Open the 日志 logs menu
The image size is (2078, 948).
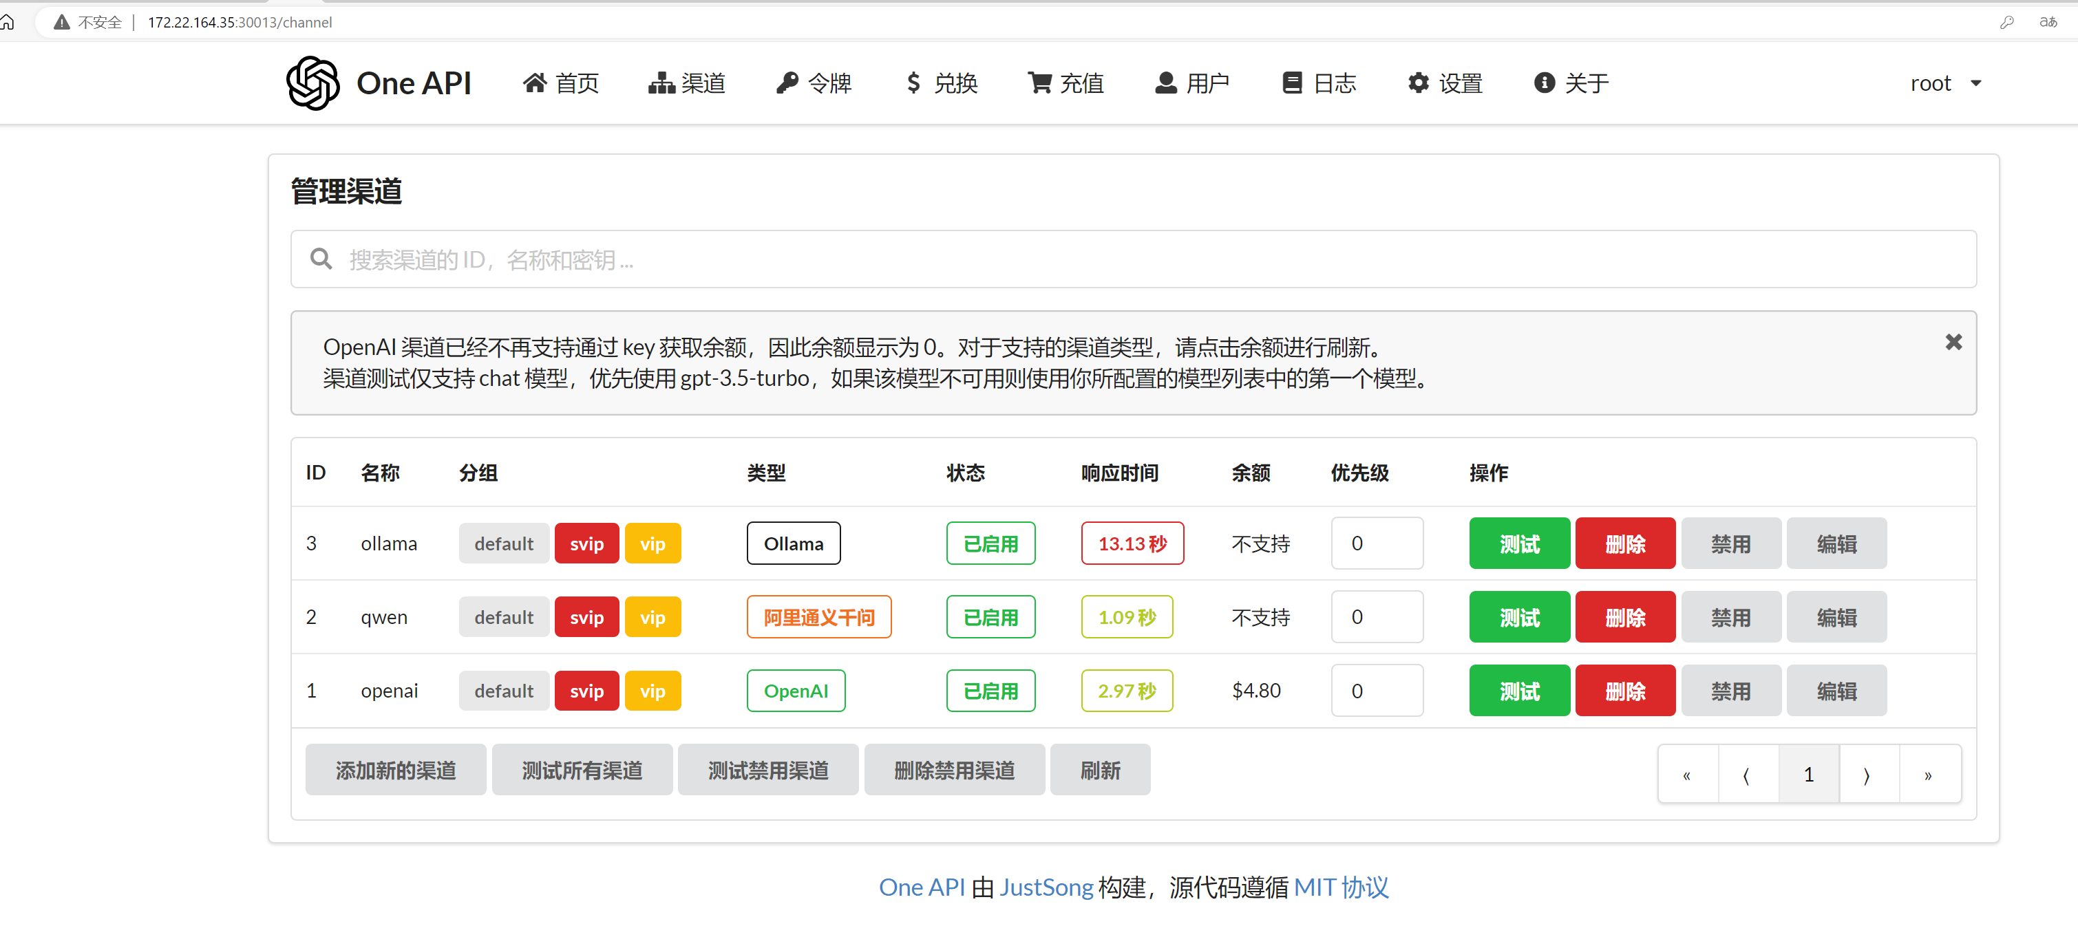(x=1319, y=83)
